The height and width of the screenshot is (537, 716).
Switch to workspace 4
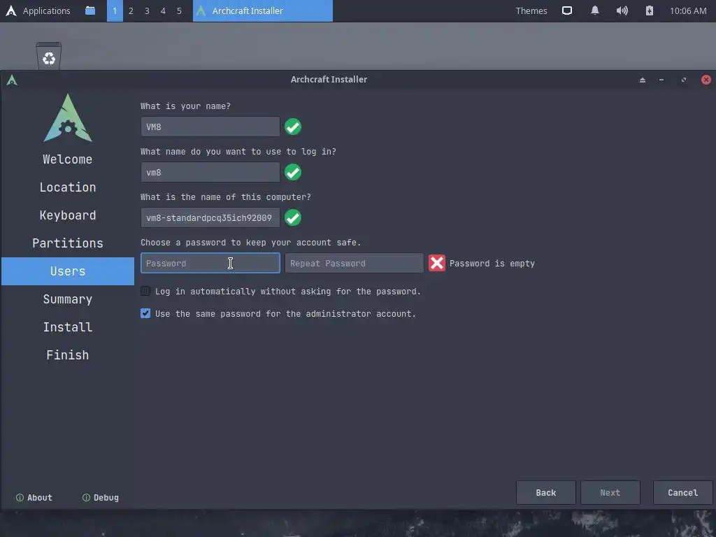pyautogui.click(x=163, y=10)
